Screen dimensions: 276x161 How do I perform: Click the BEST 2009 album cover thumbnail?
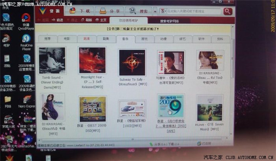click(92, 109)
